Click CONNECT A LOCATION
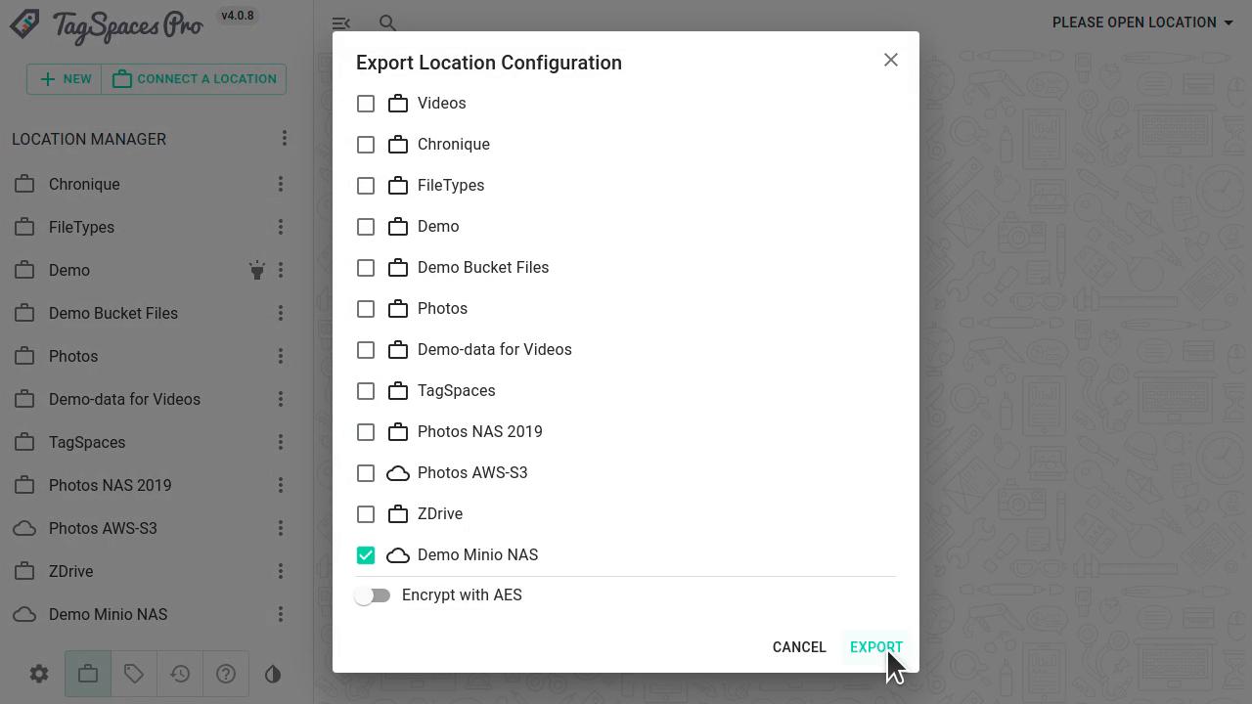The width and height of the screenshot is (1252, 704). pos(194,78)
